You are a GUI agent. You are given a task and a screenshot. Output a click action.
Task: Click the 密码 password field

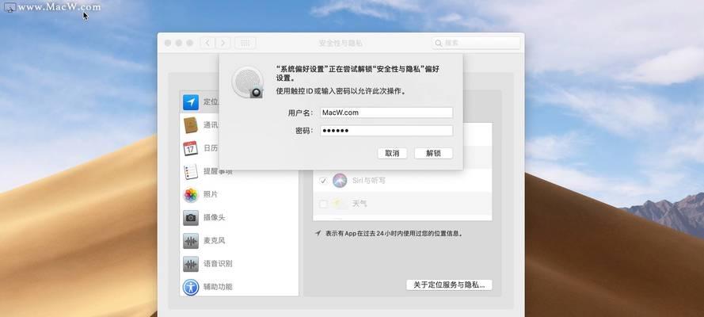[x=386, y=131]
